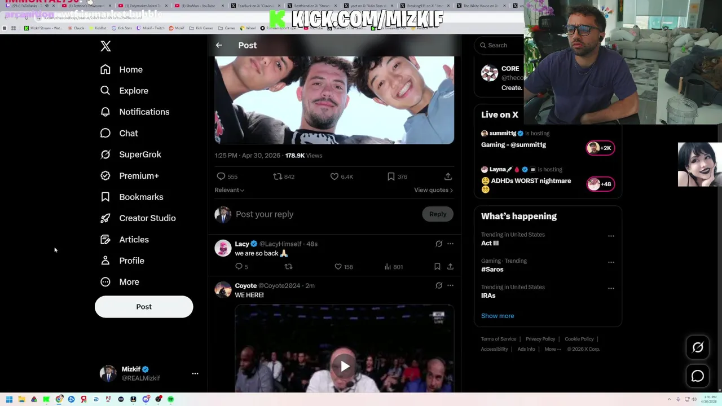This screenshot has width=722, height=406.
Task: Go back with the arrow icon
Action: tap(219, 45)
